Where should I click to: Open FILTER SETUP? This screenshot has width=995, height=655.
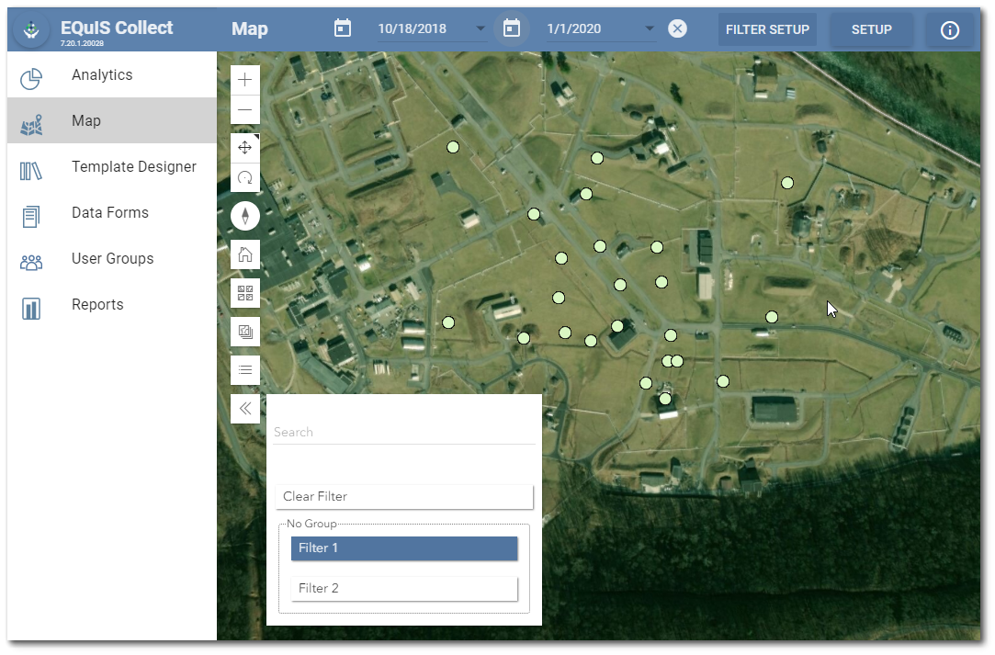click(767, 29)
